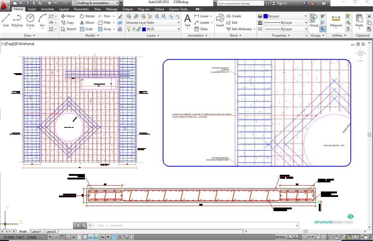Screen dimensions: 373x241
Task: Select the Line drawing tool
Action: coord(6,20)
